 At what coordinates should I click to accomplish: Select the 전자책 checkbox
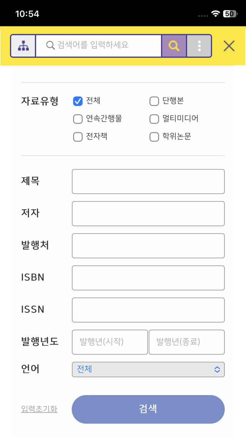coord(78,137)
